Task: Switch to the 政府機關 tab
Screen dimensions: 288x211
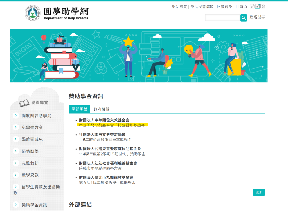Action: click(101, 109)
